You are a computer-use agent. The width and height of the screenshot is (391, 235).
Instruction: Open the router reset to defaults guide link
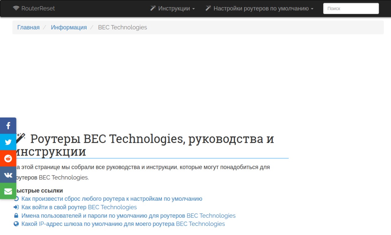(111, 199)
